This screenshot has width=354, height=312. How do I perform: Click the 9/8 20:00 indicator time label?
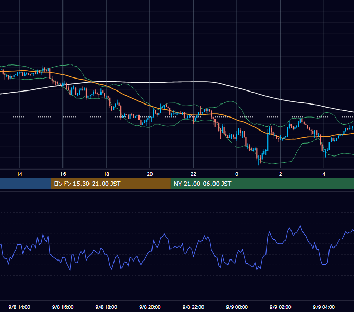pyautogui.click(x=150, y=307)
